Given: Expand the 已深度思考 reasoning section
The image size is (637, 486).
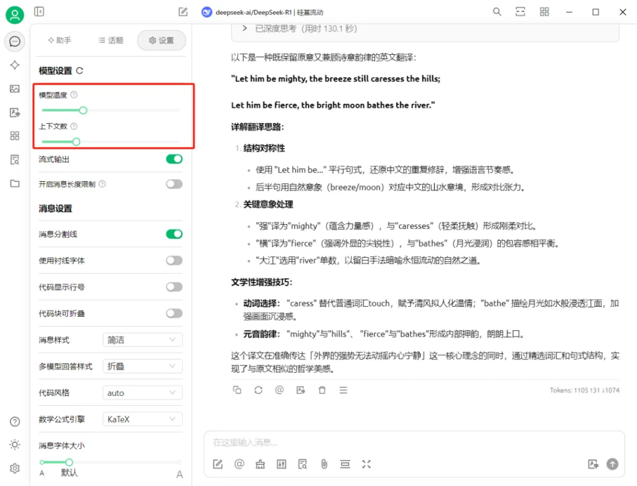Looking at the screenshot, I should coord(244,28).
